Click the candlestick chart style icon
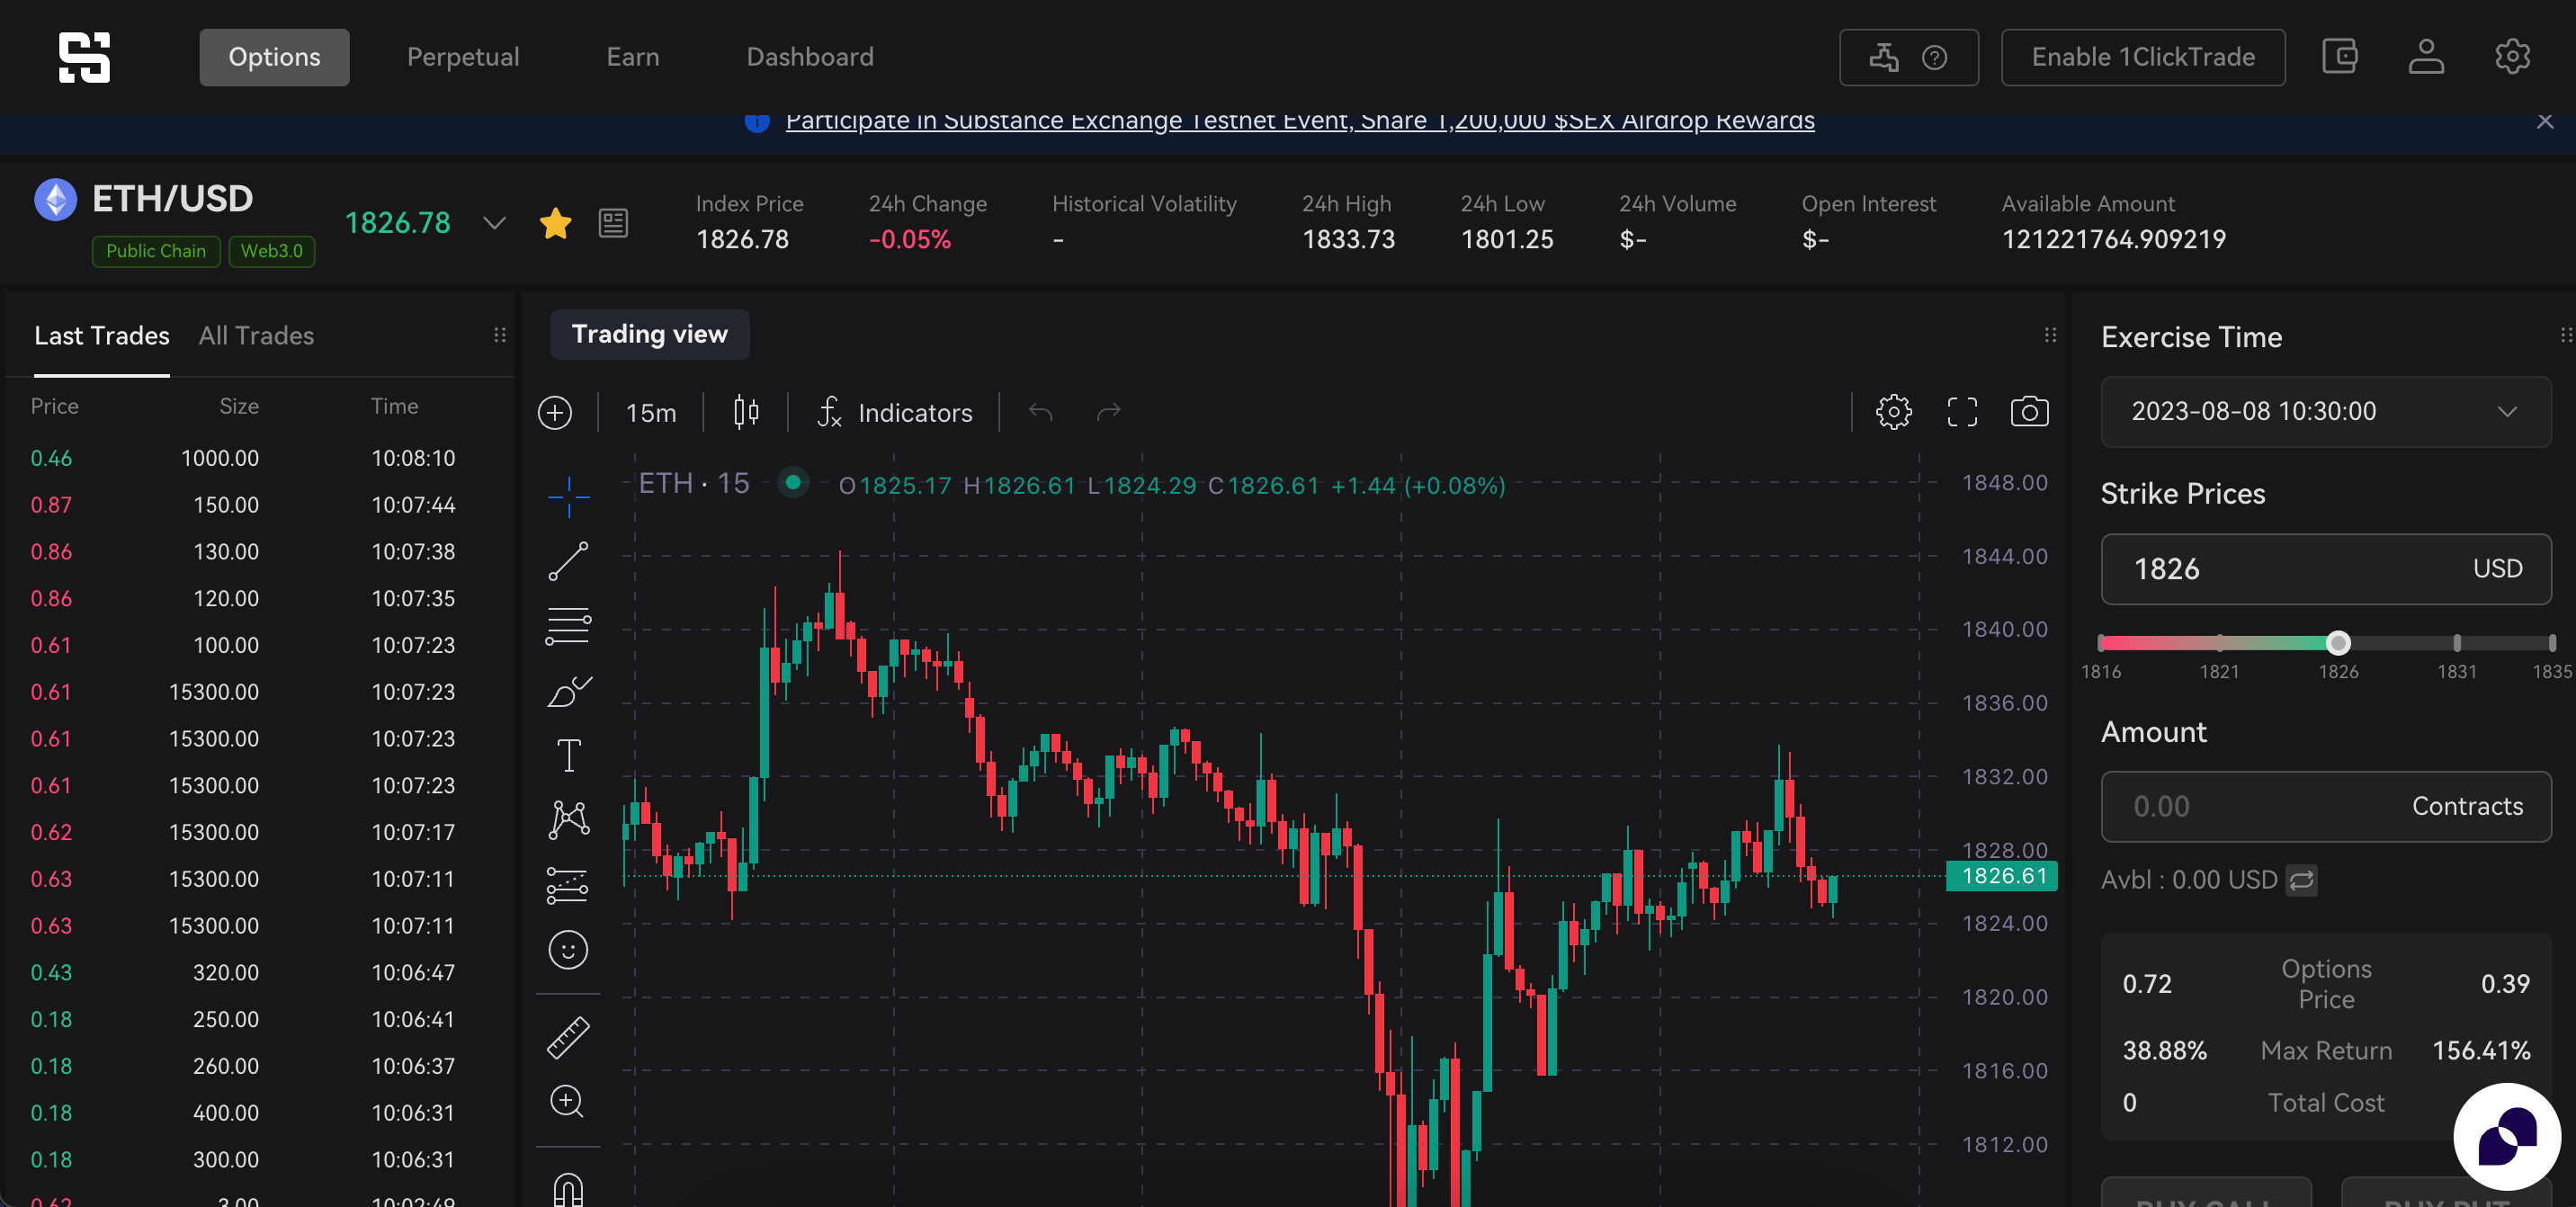 (746, 412)
